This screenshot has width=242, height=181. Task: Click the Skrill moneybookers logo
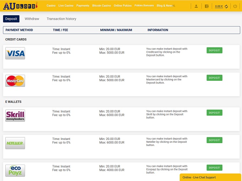[15, 115]
